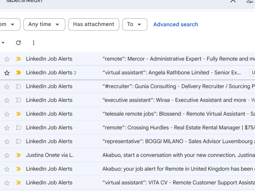255x191 pixels.
Task: Star the Crossing Hurdles Rental Manager email
Action: 7,128
